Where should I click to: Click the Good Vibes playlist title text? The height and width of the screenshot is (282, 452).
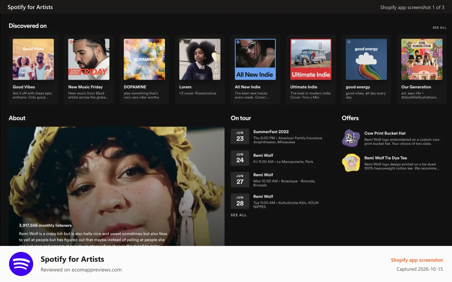(x=24, y=87)
